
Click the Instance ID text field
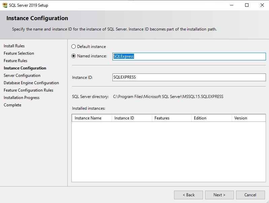point(189,77)
